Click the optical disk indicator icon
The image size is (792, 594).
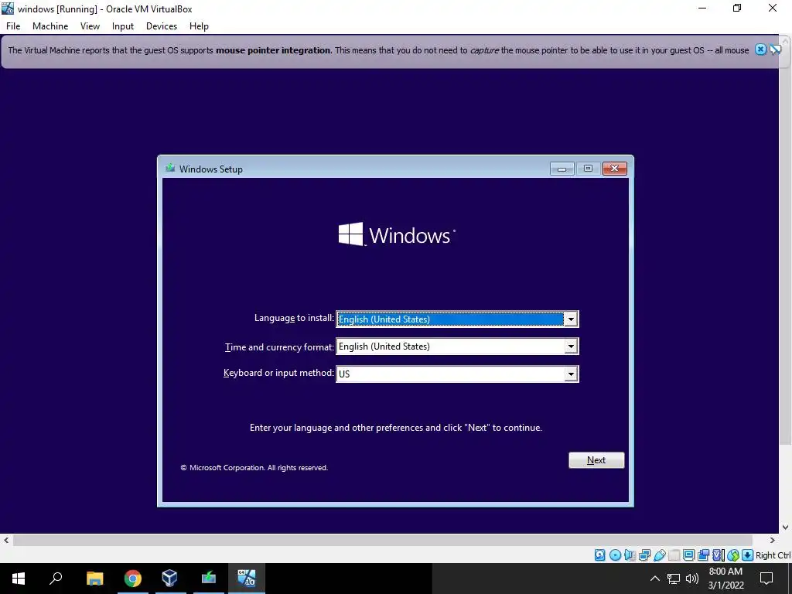[x=615, y=555]
